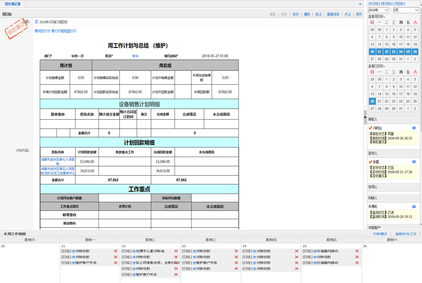Open comment bubble icon beside 朱秀屹
The width and height of the screenshot is (422, 283).
coord(414,207)
